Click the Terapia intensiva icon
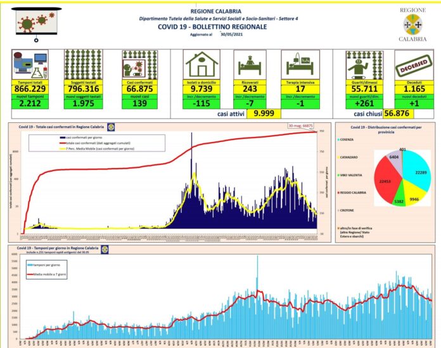Screen dimensions: 441x348 pyautogui.click(x=302, y=64)
